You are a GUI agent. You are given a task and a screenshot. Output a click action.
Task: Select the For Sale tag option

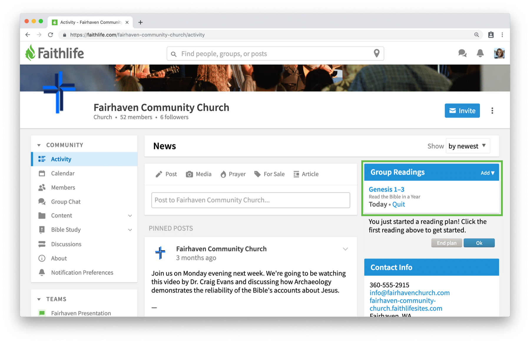pos(269,174)
